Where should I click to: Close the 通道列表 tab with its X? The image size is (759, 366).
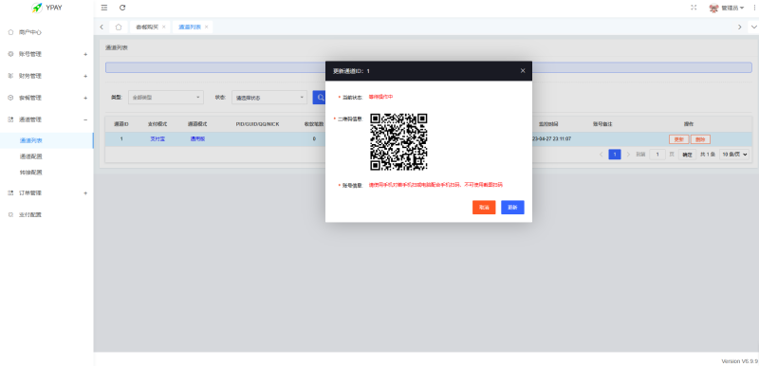[206, 27]
